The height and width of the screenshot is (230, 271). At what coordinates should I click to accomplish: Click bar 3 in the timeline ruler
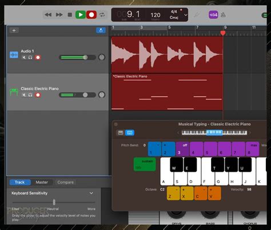[141, 27]
